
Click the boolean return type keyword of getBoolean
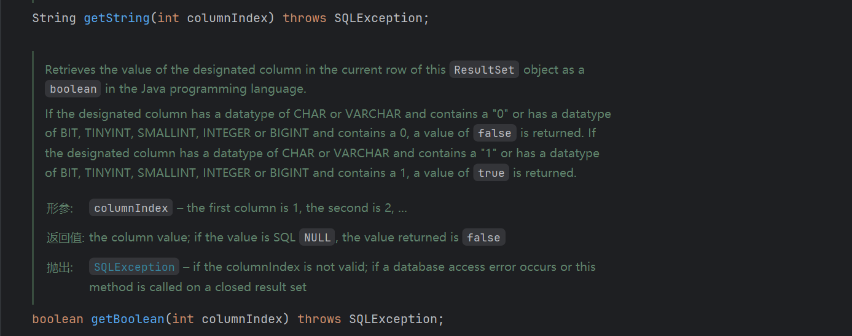click(x=58, y=319)
